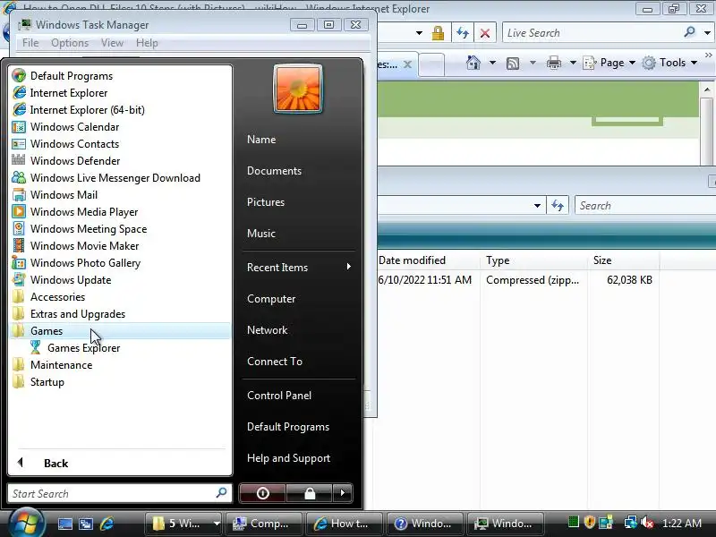Open the Task Manager File menu
716x537 pixels.
click(x=30, y=43)
